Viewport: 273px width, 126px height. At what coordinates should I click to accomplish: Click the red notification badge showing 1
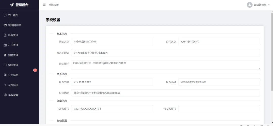[35, 70]
